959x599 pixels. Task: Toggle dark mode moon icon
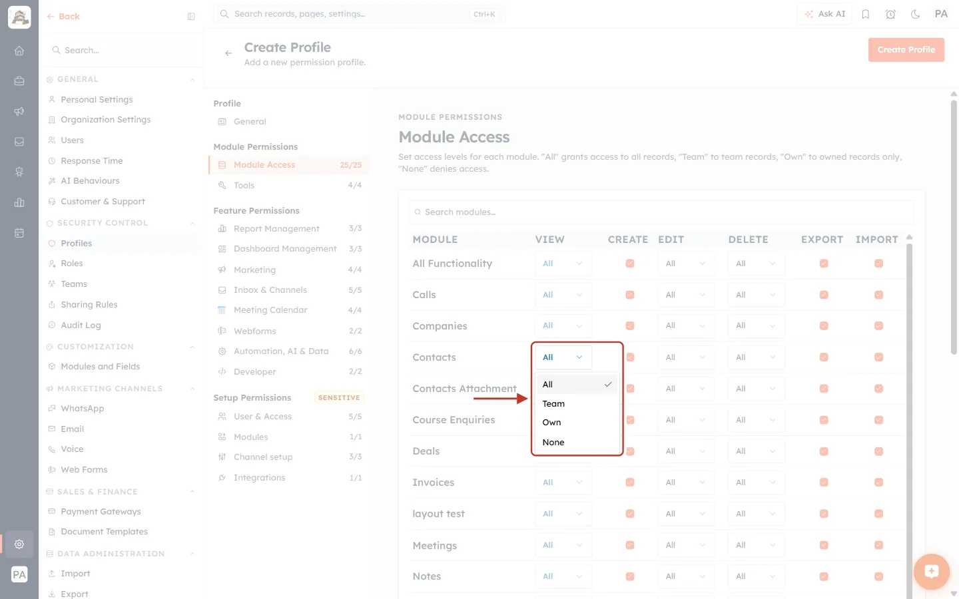pos(916,14)
